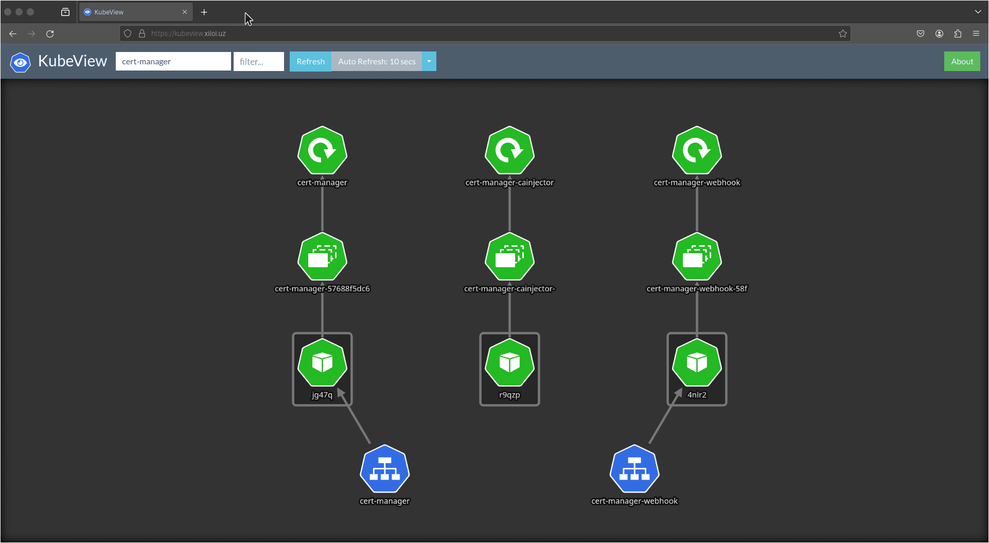Click the filter text field

[259, 61]
